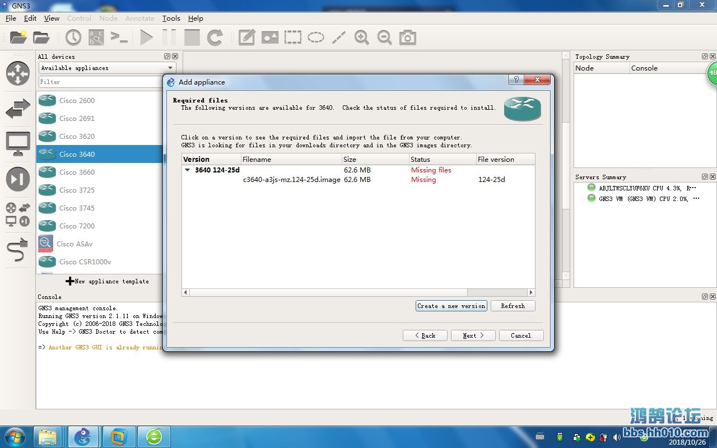The image size is (717, 448).
Task: Select Cisco 7200 in device list
Action: (x=100, y=226)
